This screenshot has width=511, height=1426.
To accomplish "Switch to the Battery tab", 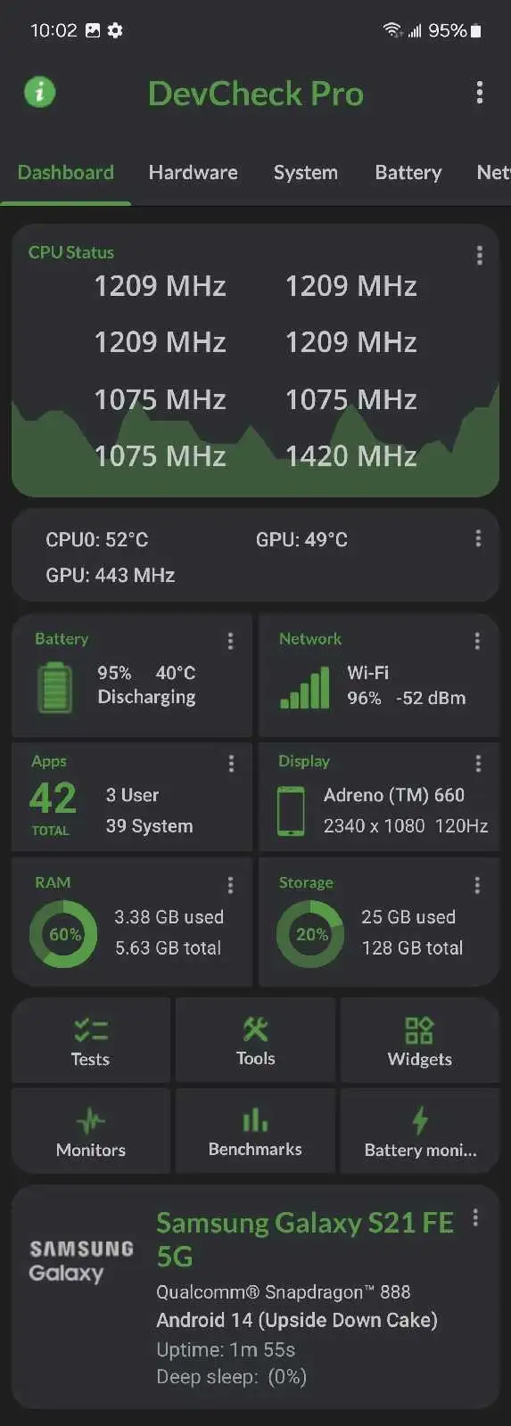I will click(408, 172).
